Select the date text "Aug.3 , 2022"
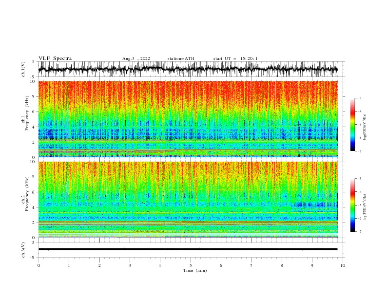This screenshot has height=298, width=386. (136, 58)
